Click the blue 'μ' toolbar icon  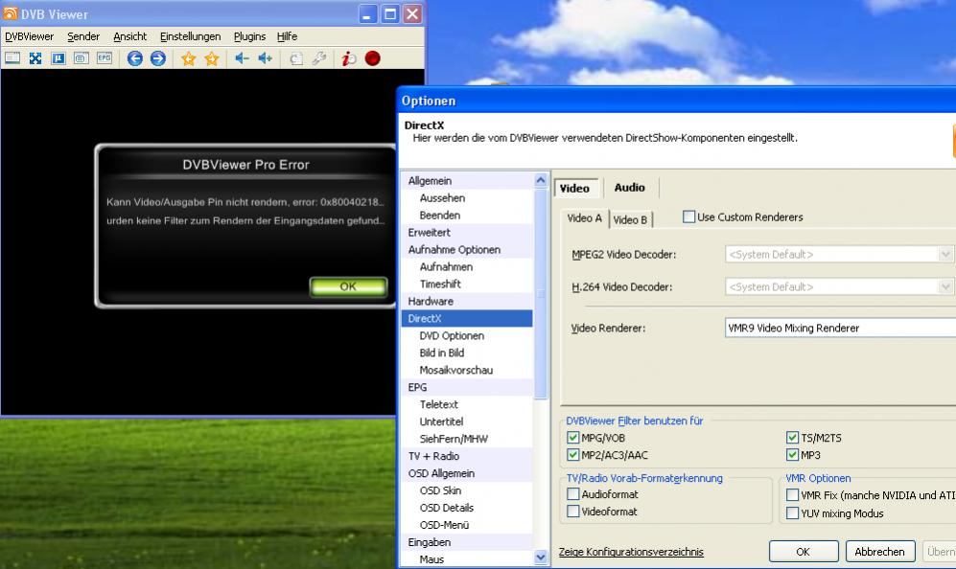[58, 58]
